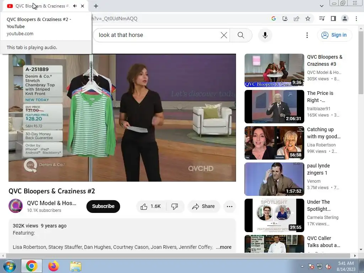Screen dimensions: 364x273
Task: Click the network tray icon
Action: tap(320, 266)
